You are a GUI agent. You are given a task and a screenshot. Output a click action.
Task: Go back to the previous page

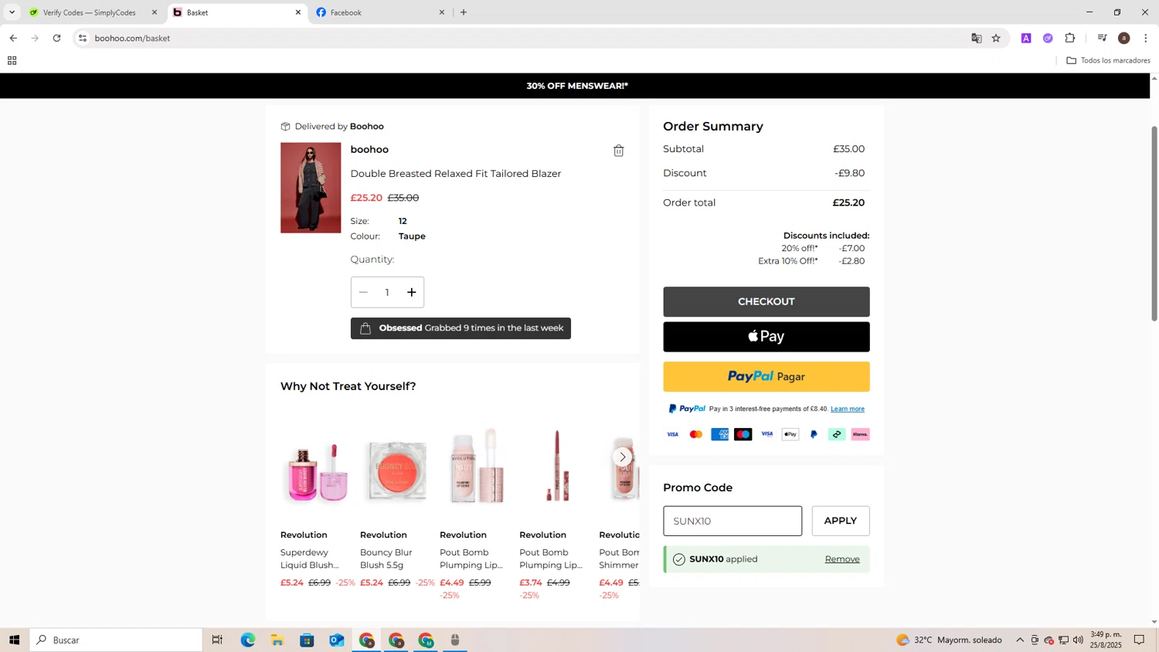(13, 38)
